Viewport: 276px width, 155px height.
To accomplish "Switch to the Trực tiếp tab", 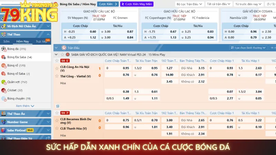I will pos(41,41).
